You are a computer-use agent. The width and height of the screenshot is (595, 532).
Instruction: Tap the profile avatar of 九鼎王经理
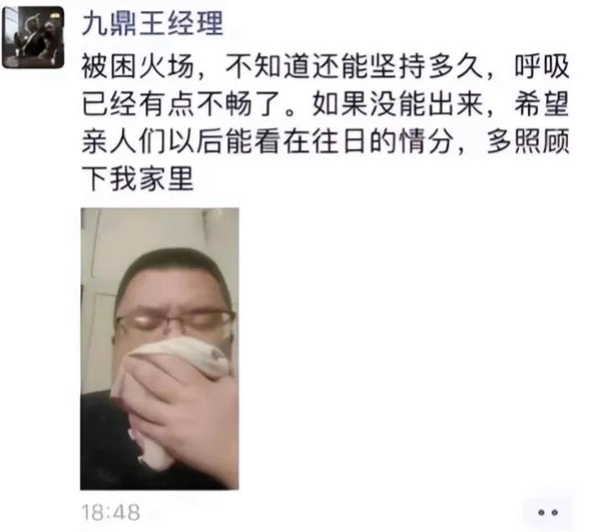(33, 37)
